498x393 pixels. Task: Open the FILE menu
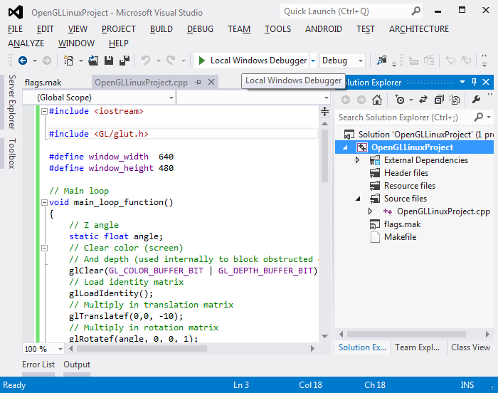point(15,29)
